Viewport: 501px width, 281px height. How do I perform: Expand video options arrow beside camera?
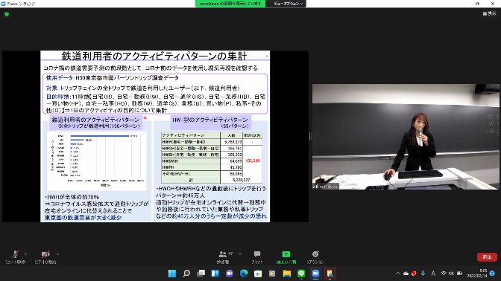[x=57, y=254]
